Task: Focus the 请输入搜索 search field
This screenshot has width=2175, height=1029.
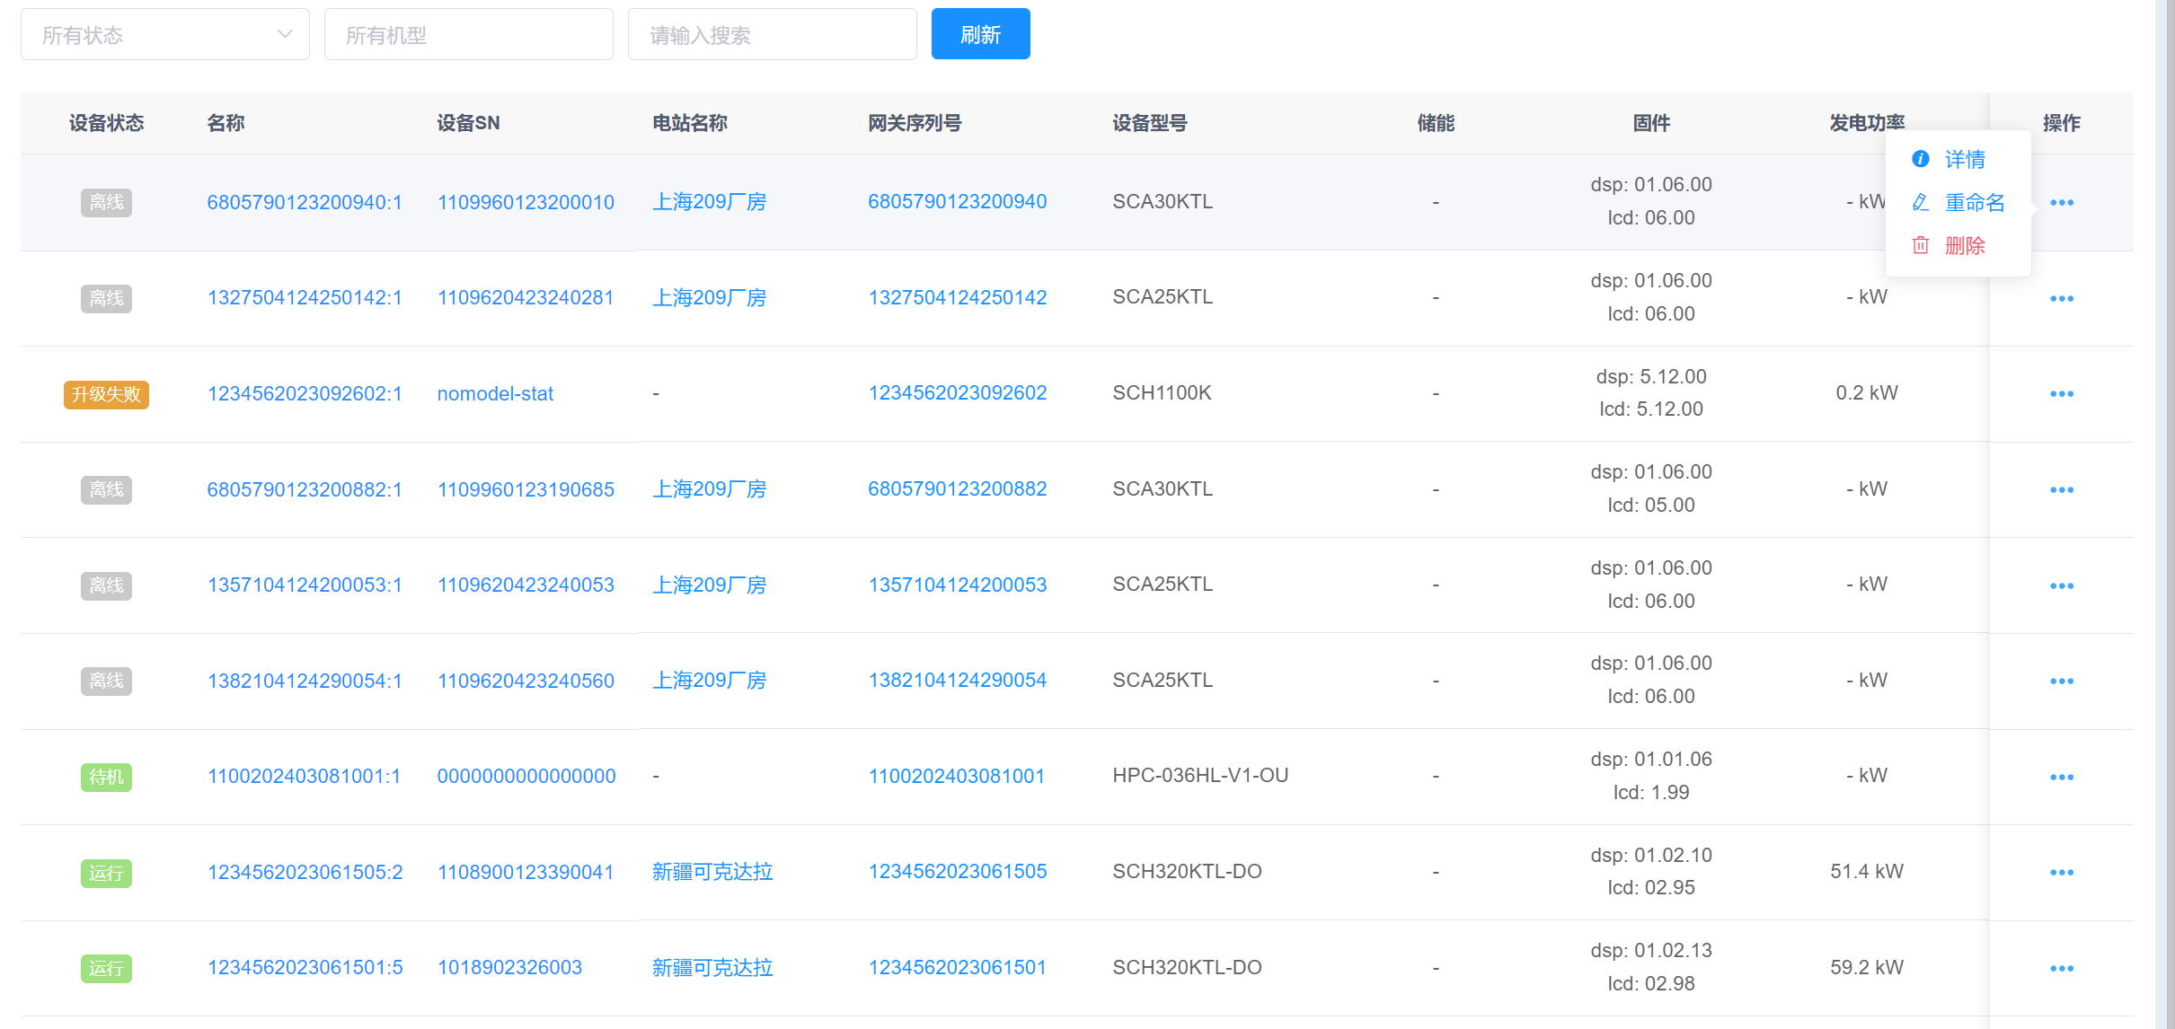Action: 773,34
